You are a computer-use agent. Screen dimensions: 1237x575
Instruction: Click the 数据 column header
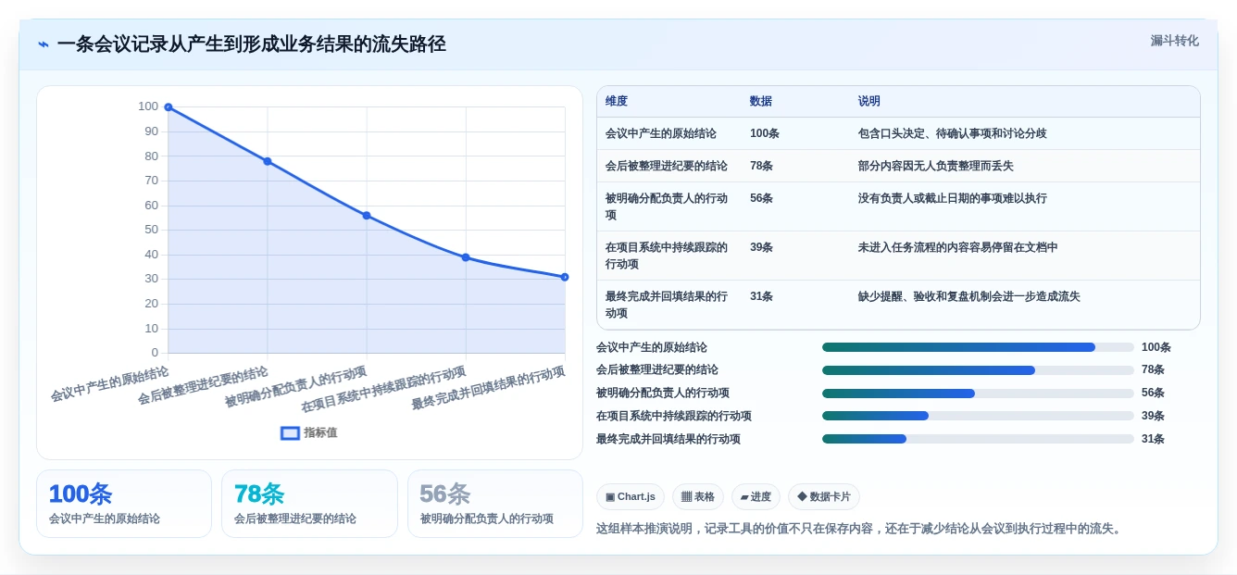(x=761, y=101)
